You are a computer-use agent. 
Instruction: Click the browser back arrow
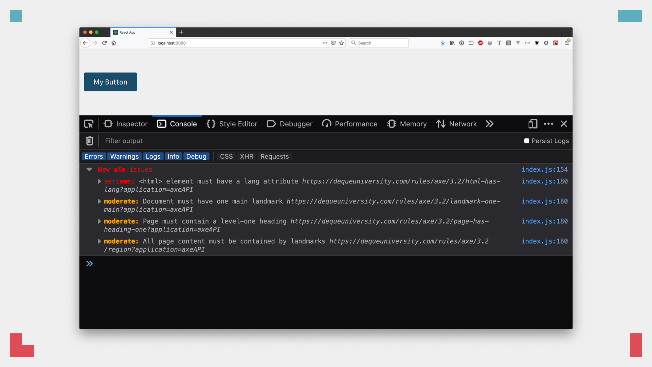[x=85, y=43]
